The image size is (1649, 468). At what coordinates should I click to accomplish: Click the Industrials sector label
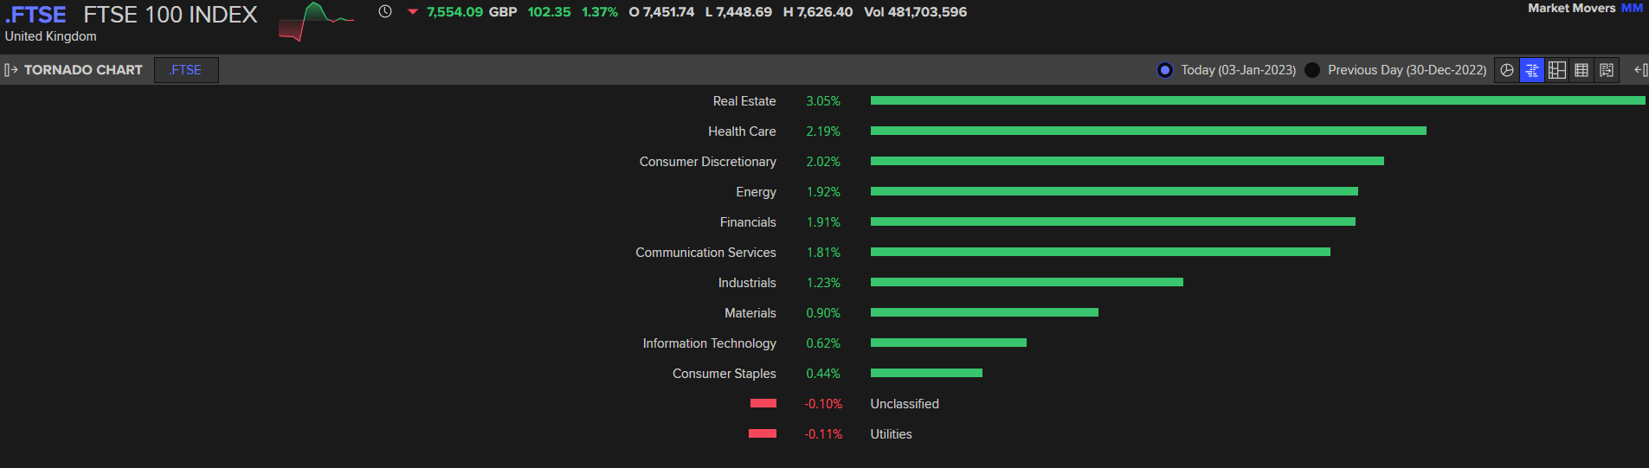[747, 283]
